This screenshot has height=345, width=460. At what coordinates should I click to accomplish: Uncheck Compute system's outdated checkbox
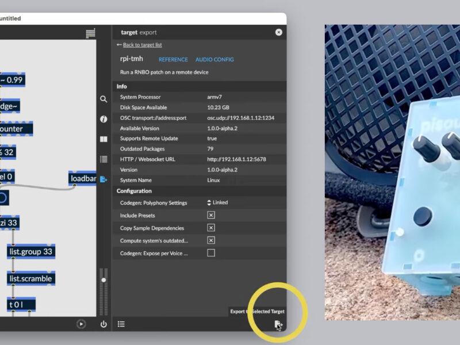point(211,240)
